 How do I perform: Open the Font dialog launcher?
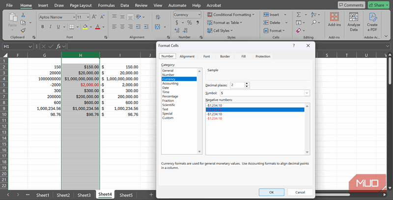tap(106, 37)
